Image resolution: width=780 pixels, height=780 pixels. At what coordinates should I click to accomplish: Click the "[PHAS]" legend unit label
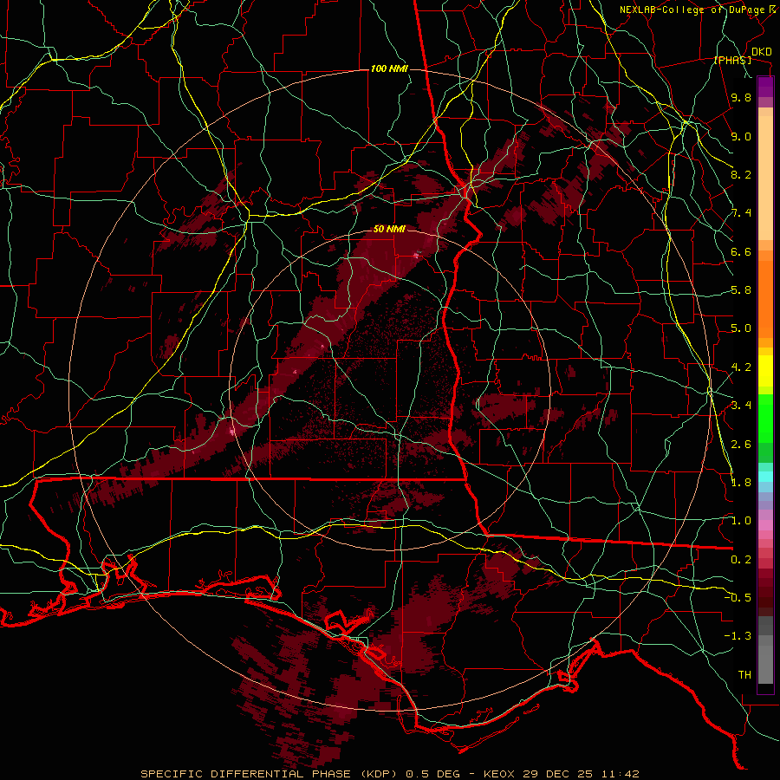733,60
